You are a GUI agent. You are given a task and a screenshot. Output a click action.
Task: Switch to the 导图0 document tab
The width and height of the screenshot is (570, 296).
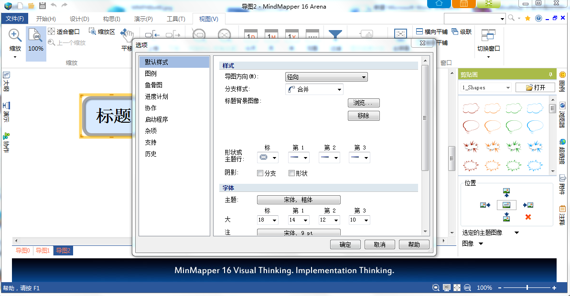point(22,251)
